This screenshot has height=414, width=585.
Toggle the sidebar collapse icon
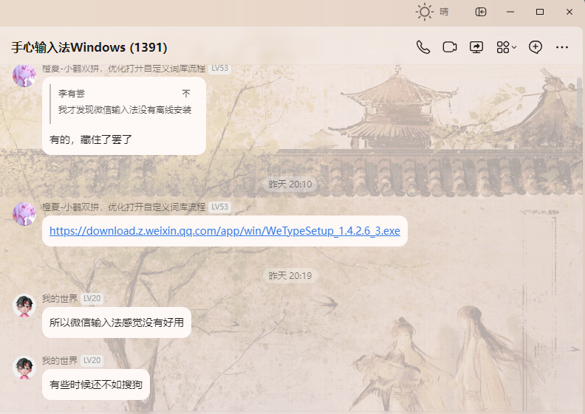(481, 12)
